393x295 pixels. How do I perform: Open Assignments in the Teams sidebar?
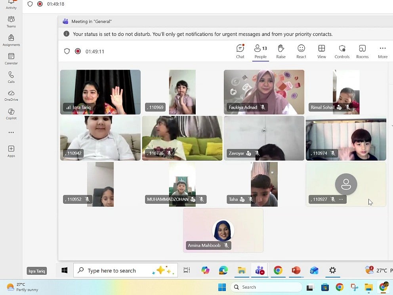[11, 40]
